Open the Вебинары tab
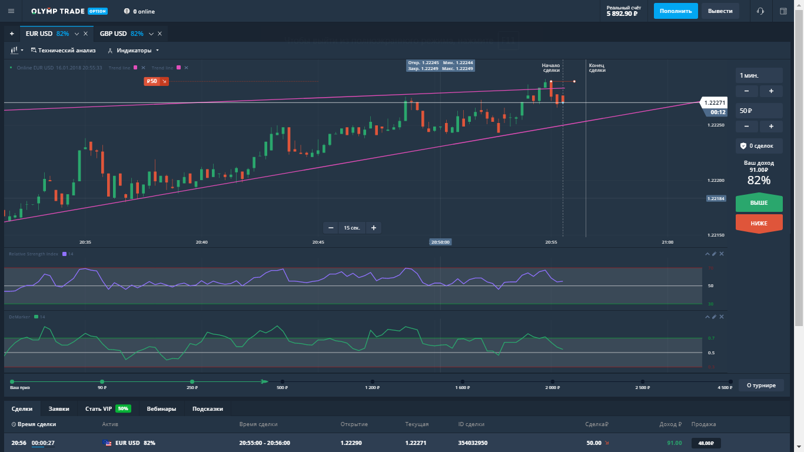This screenshot has width=804, height=452. point(161,408)
